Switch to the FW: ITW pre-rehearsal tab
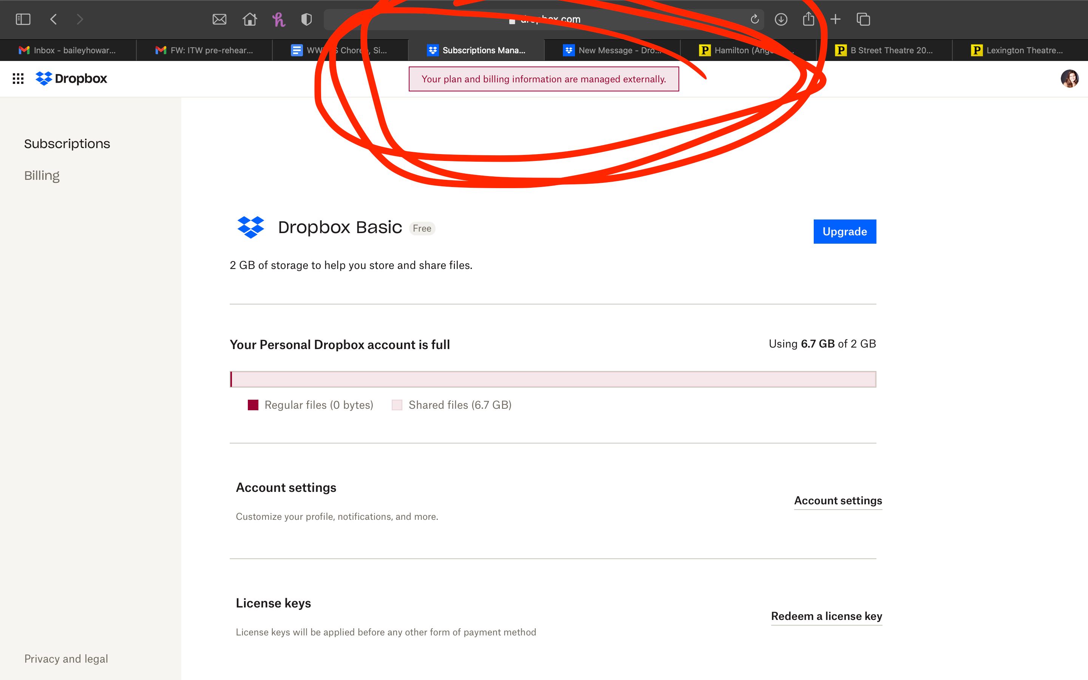This screenshot has width=1088, height=680. (204, 50)
